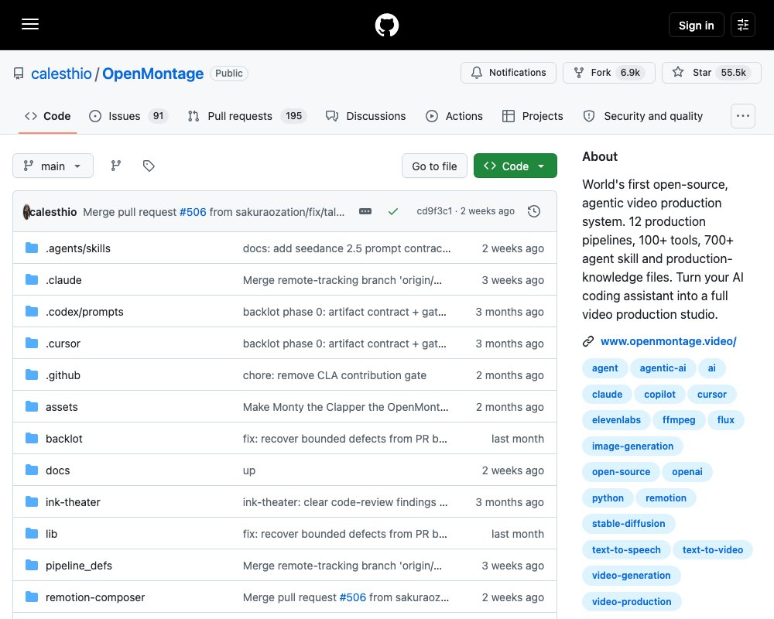774x619 pixels.
Task: Open the main branch selector dropdown
Action: click(53, 166)
